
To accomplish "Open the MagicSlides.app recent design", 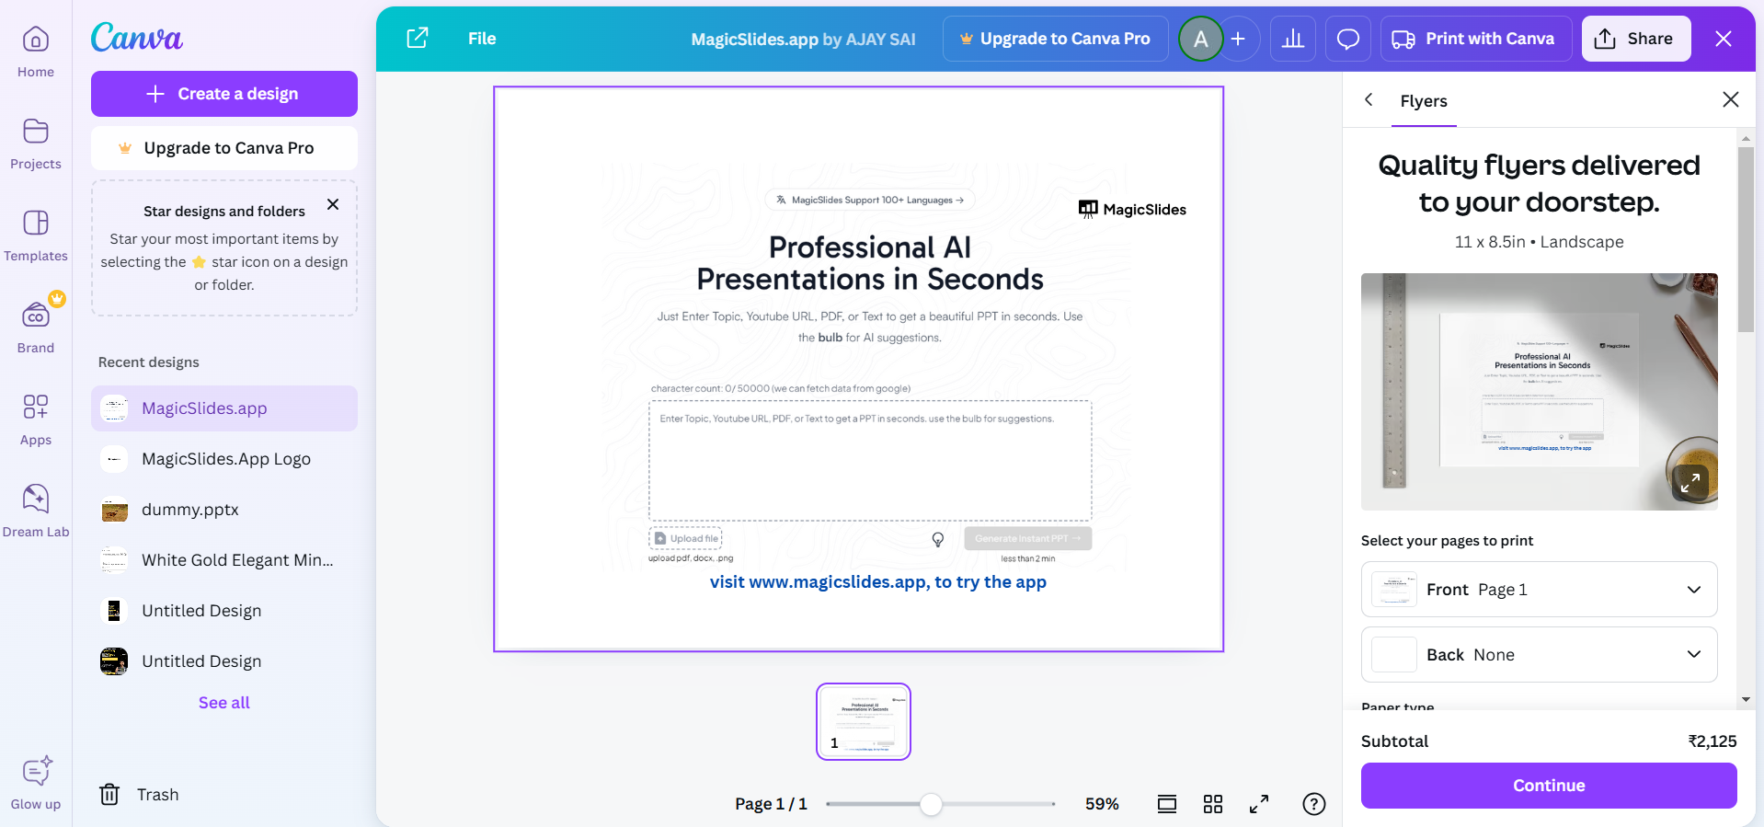I will [224, 408].
